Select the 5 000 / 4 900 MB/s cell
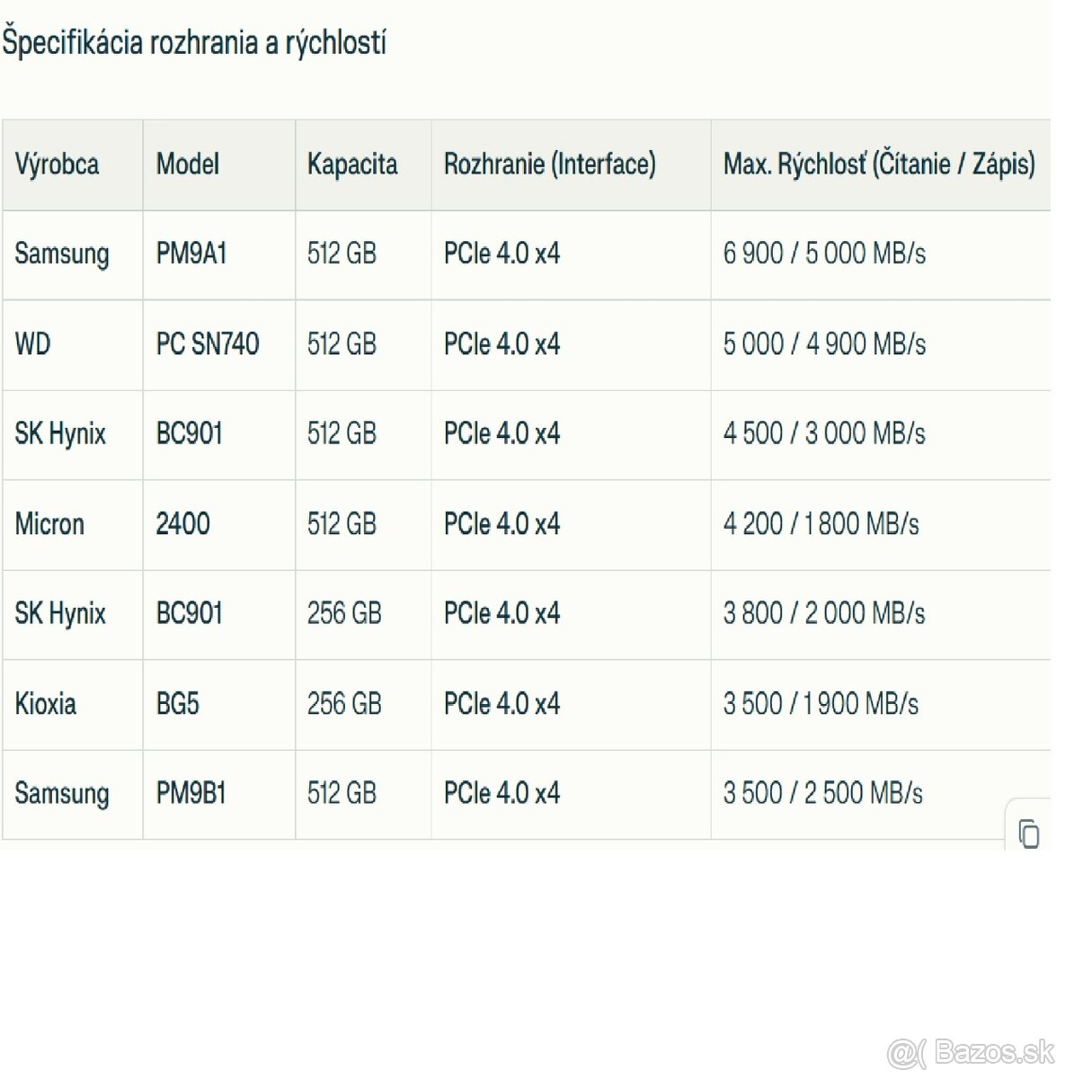This screenshot has height=1079, width=1065. (824, 344)
